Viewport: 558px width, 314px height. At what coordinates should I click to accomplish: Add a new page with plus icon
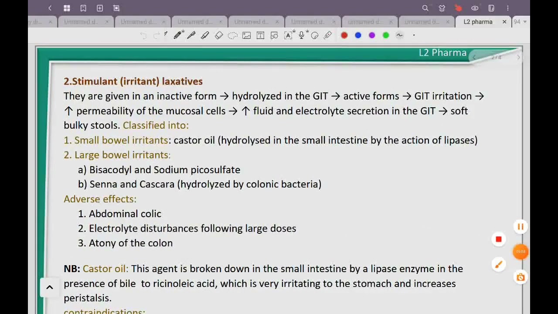pyautogui.click(x=100, y=8)
